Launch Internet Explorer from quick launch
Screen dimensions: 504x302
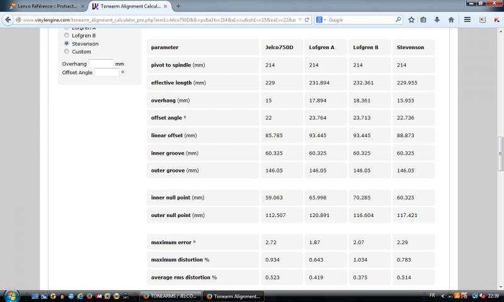(x=80, y=296)
